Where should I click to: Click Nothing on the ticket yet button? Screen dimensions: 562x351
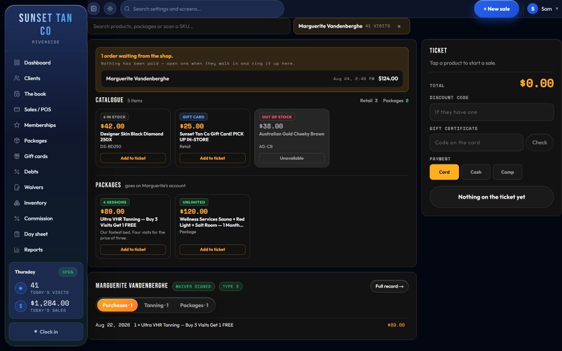[x=491, y=197]
